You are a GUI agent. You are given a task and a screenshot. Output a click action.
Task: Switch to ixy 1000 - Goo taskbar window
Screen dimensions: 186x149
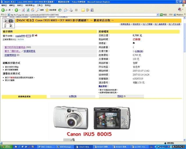click(x=139, y=147)
